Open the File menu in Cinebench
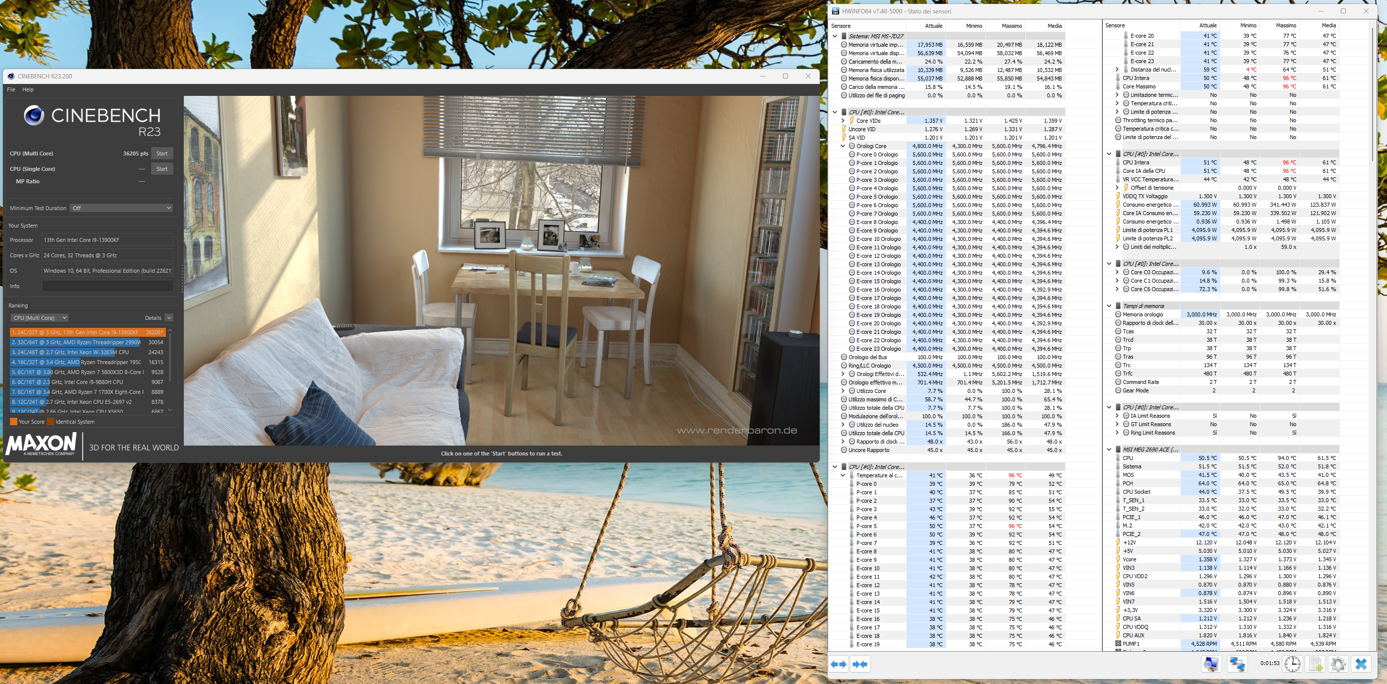Screen dimensions: 1387x684 pos(11,89)
